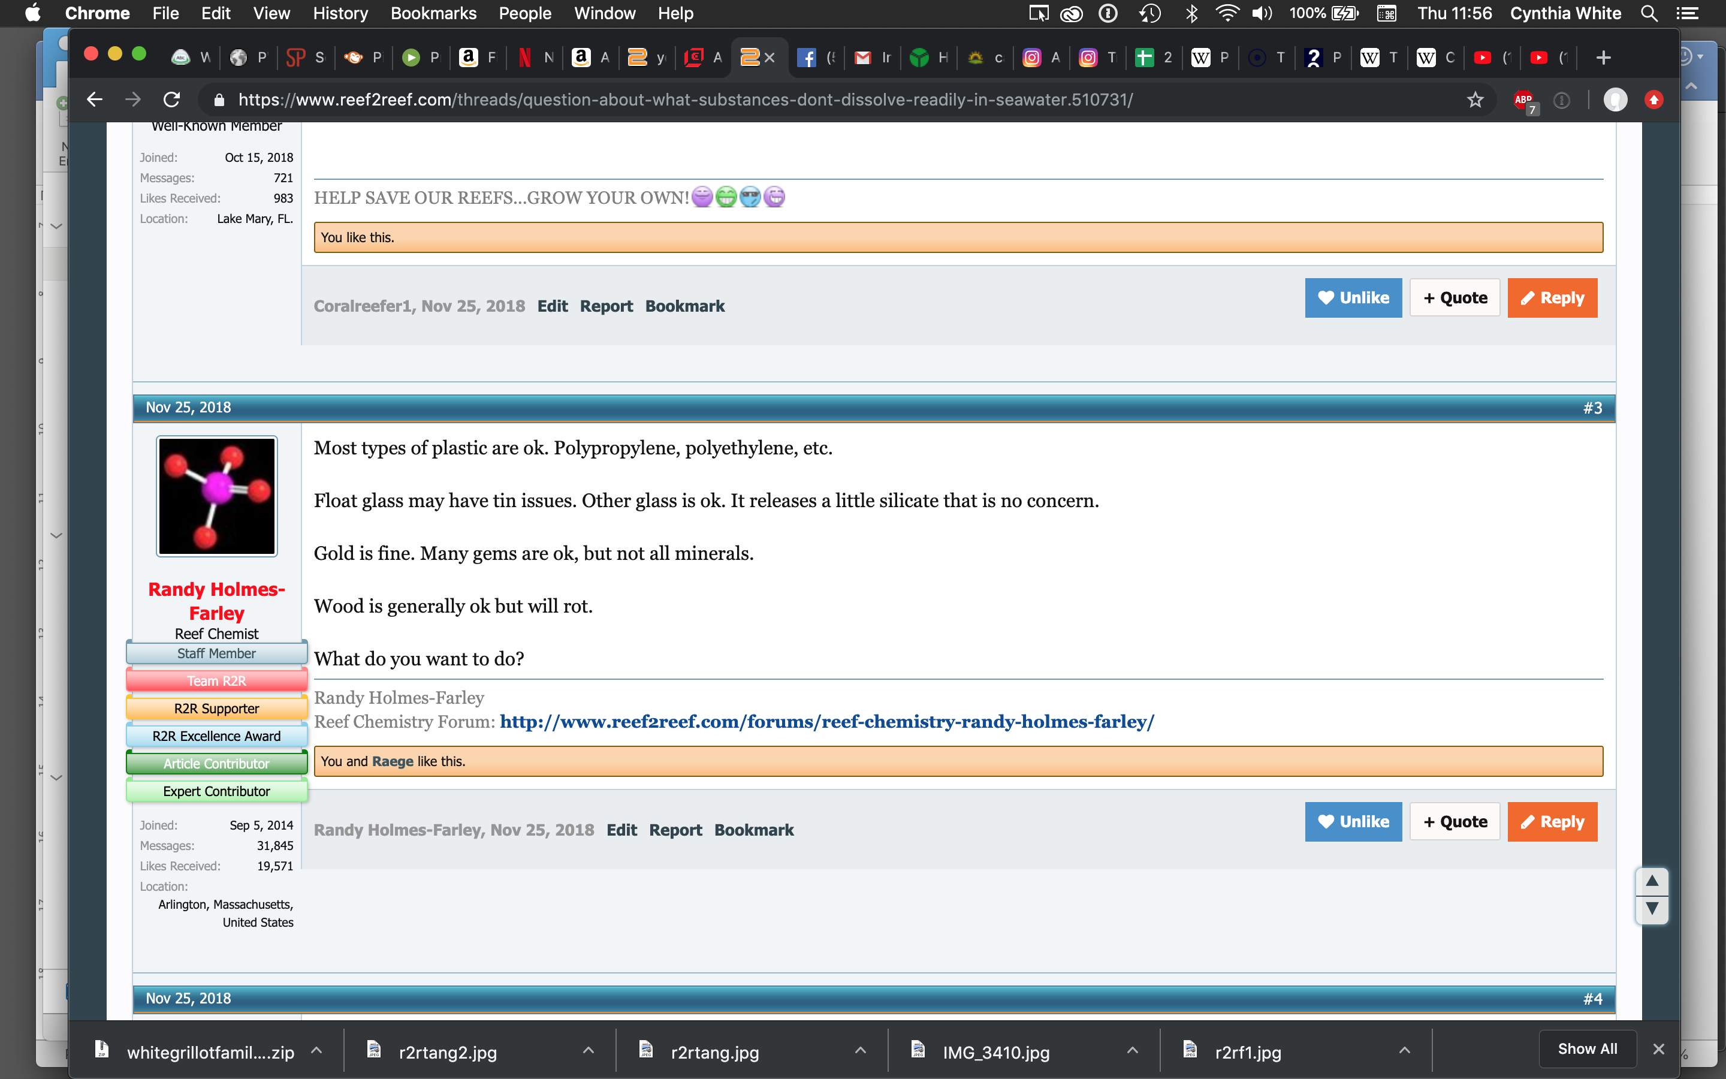Screen dimensions: 1726x1079
Task: Click the red Chrome update arrow icon
Action: (1654, 99)
